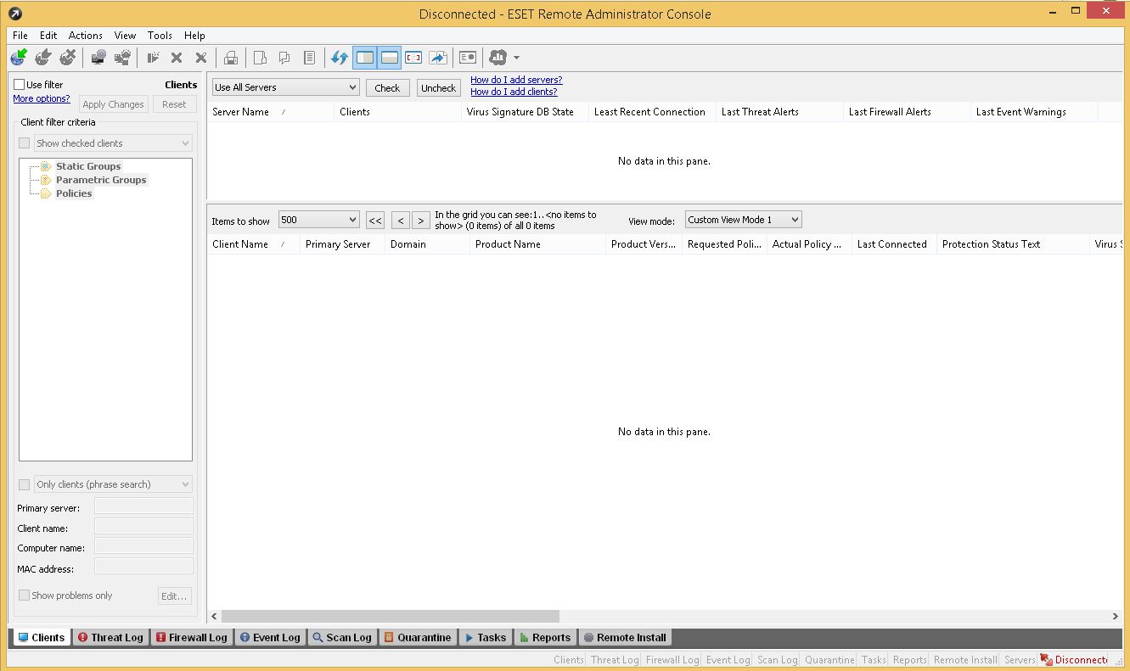1130x671 pixels.
Task: Switch to the Event Log tab
Action: [270, 637]
